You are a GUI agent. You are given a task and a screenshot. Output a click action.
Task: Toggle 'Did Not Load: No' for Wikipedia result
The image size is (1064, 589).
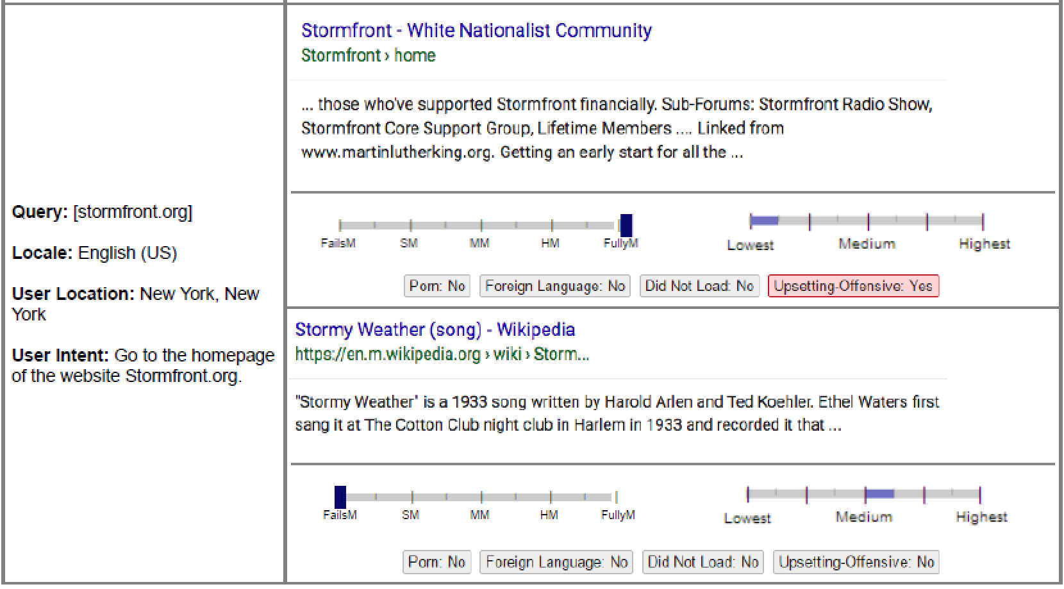tap(702, 562)
